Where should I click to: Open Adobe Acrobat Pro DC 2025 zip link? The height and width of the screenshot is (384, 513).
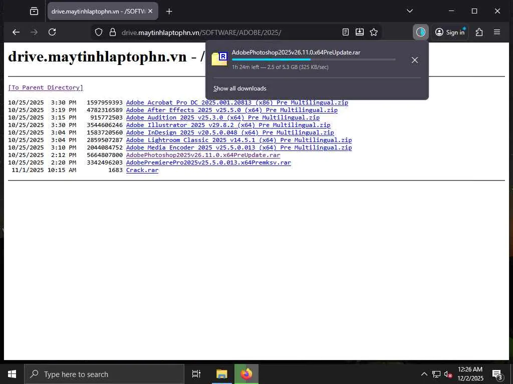coord(237,102)
